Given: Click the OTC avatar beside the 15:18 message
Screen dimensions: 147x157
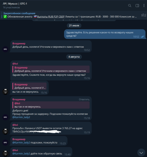Looking at the screenshot, I should click(5, 117).
